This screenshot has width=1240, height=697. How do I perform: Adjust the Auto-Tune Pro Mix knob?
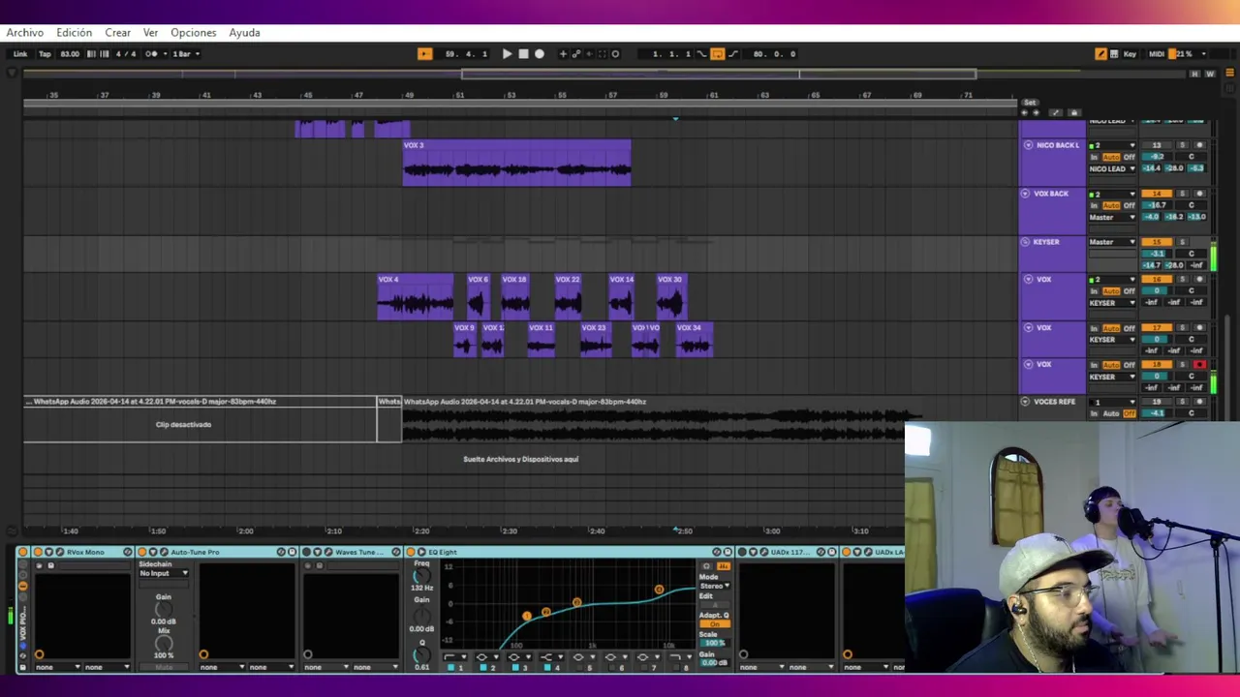point(164,643)
